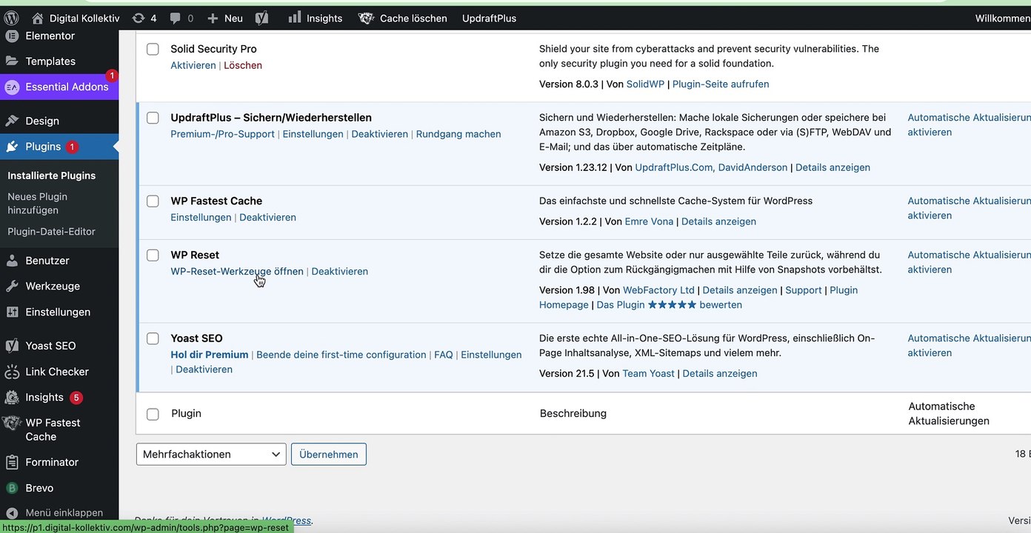
Task: Open Neues Plugin hinzufügen submenu item
Action: point(38,204)
